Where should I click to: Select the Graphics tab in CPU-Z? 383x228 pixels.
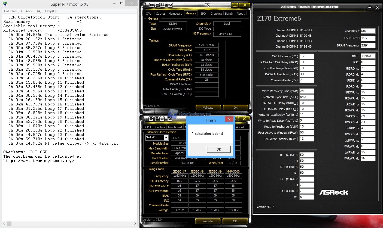tap(216, 14)
